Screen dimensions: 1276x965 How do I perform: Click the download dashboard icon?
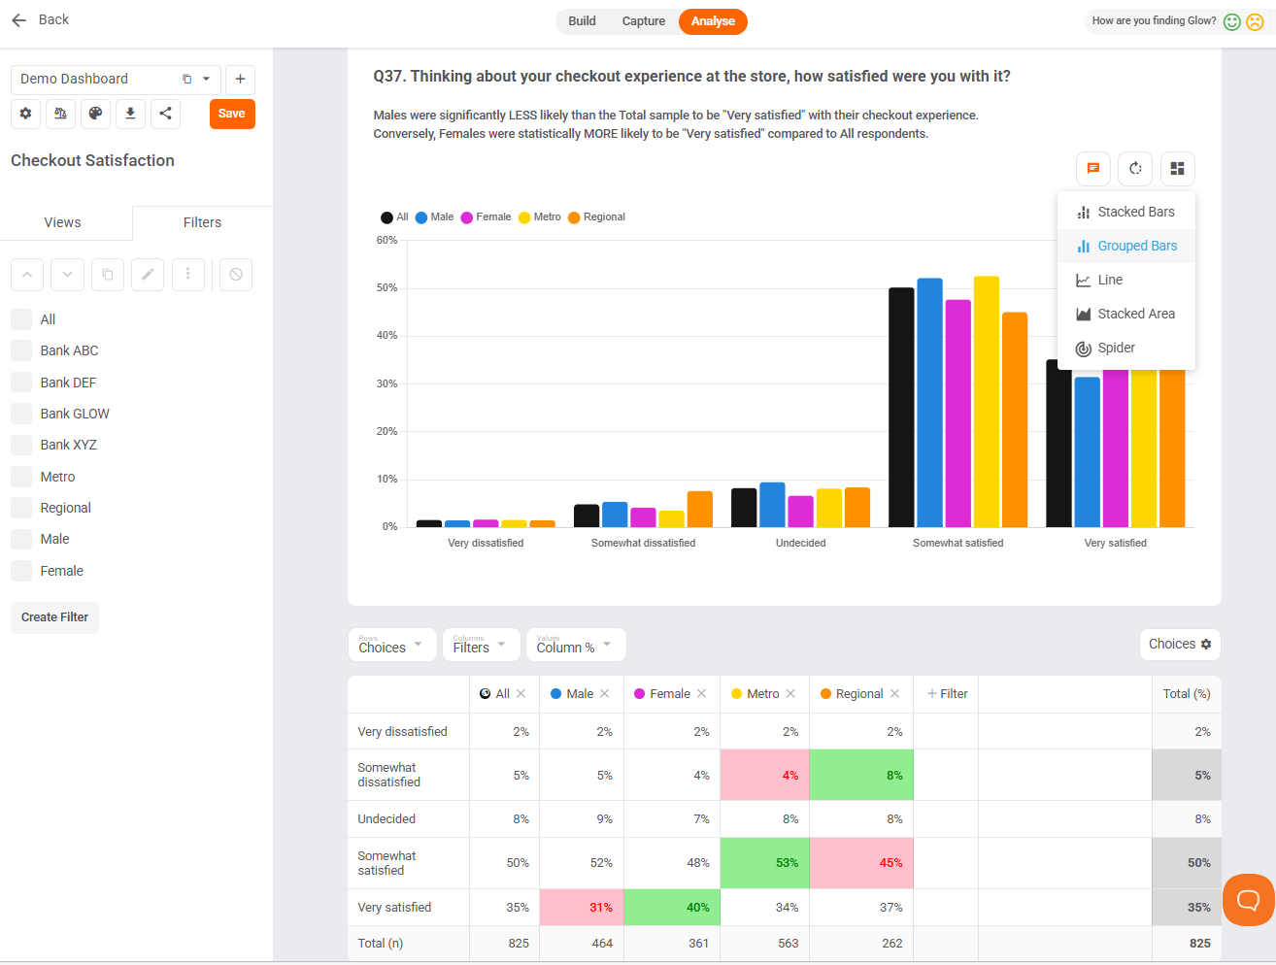click(x=130, y=114)
